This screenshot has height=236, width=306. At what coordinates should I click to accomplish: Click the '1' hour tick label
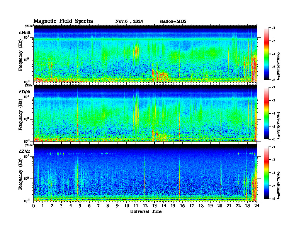43,206
